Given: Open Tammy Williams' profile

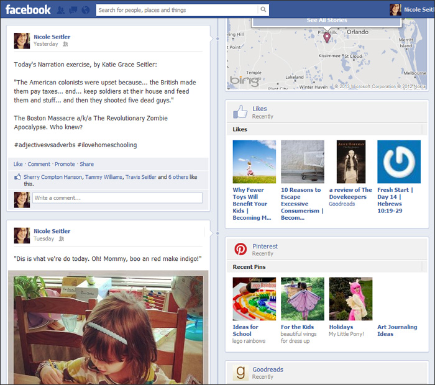Looking at the screenshot, I should pyautogui.click(x=104, y=177).
